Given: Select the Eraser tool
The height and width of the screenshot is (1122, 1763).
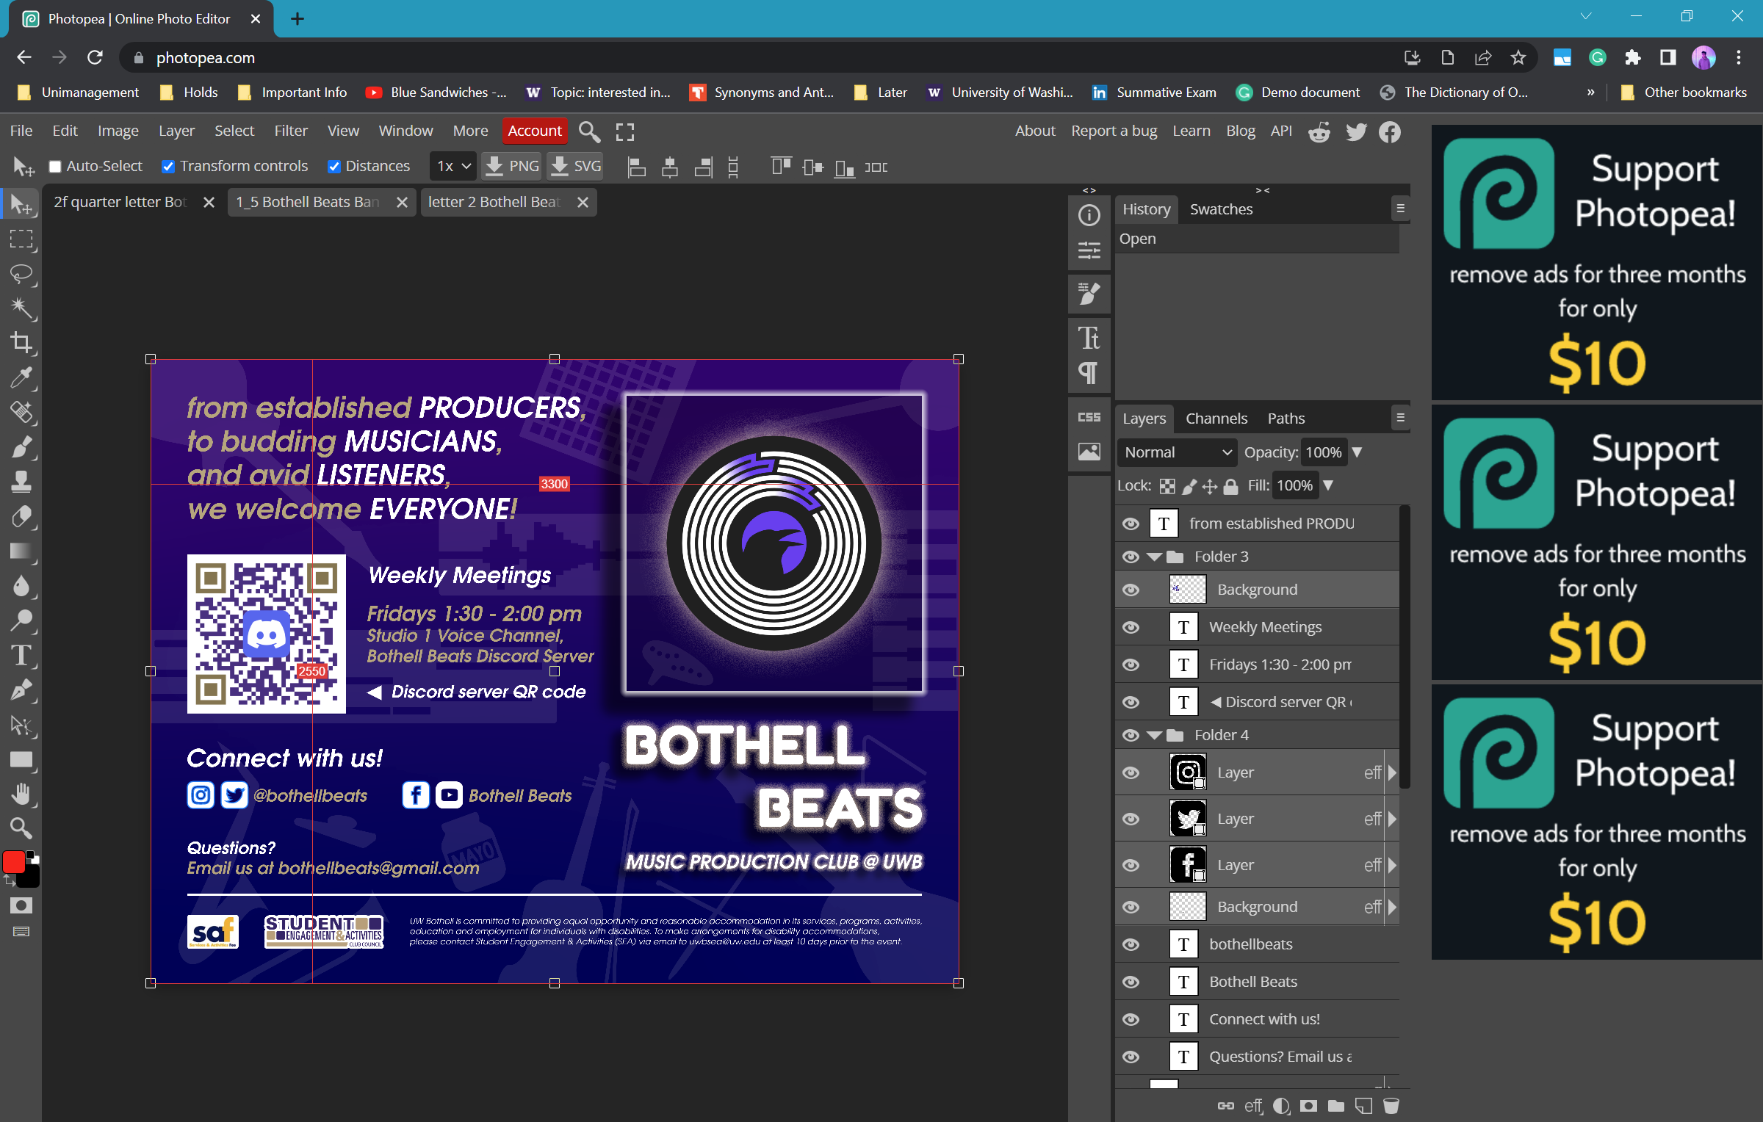Looking at the screenshot, I should pyautogui.click(x=22, y=516).
